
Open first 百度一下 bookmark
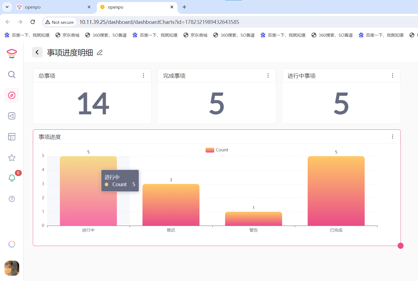pos(27,35)
